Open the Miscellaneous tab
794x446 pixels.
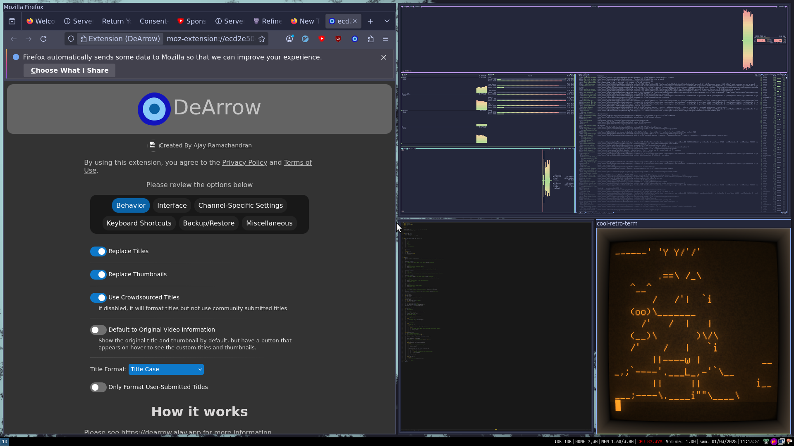tap(269, 223)
